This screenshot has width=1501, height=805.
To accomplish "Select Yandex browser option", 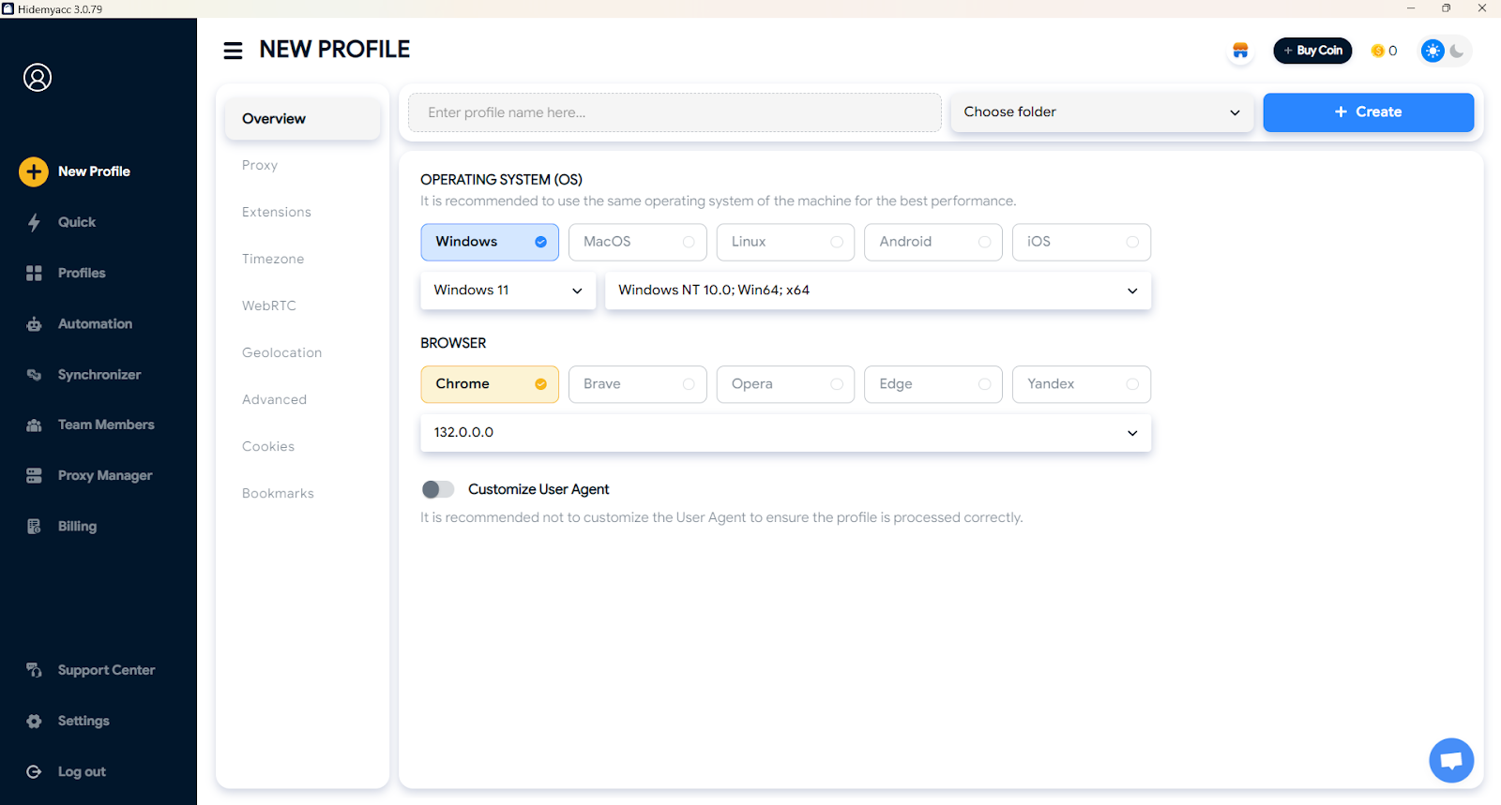I will click(1082, 384).
